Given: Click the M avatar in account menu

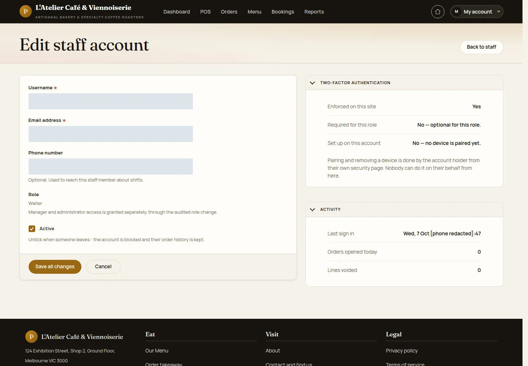Looking at the screenshot, I should pos(456,12).
